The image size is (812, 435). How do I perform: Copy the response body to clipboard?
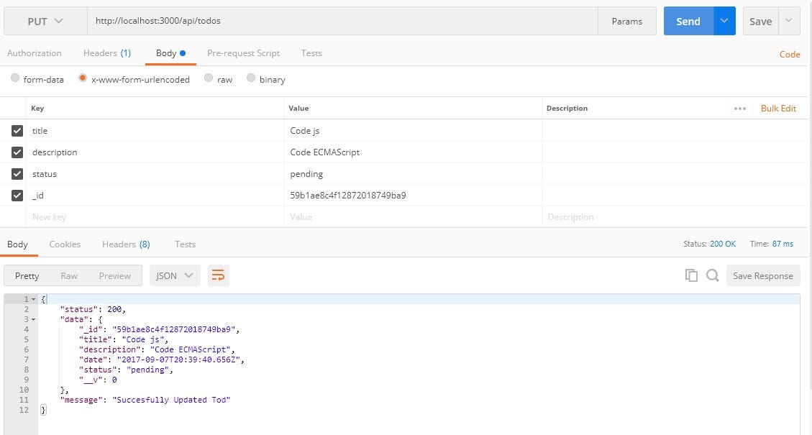690,275
